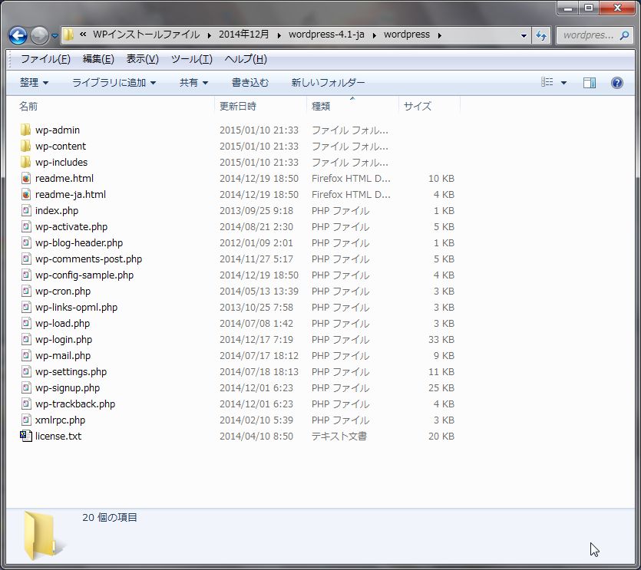Click the 書き込む button

pos(250,83)
